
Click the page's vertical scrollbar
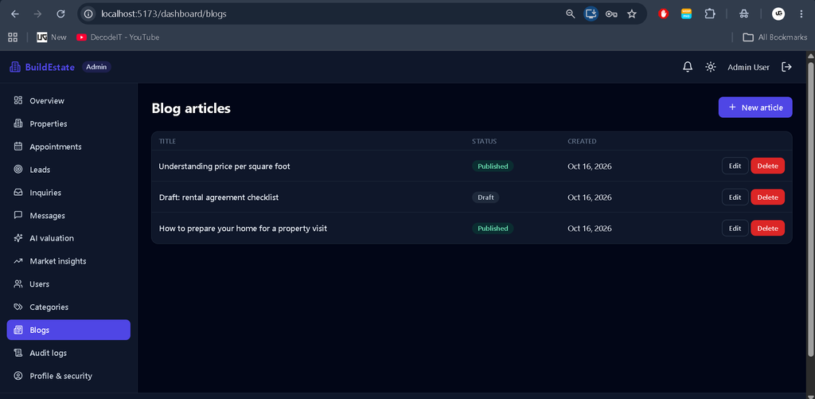(x=810, y=209)
